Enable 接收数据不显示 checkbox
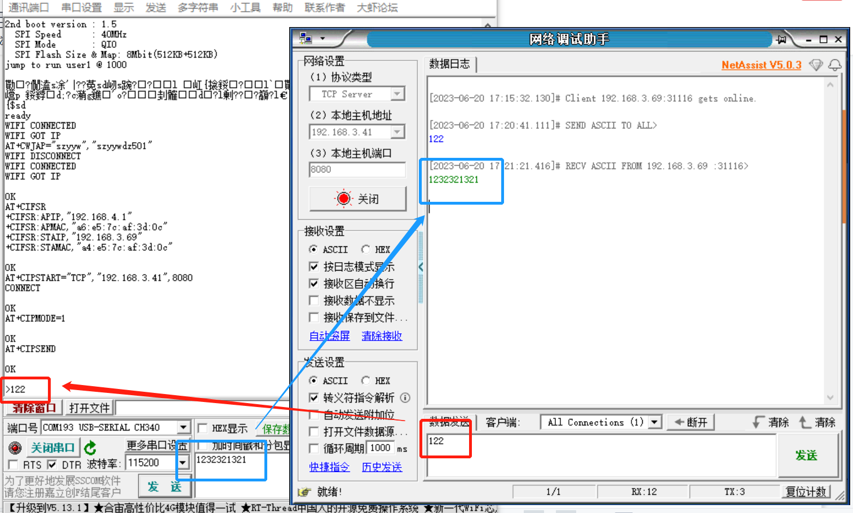Screen dimensions: 853x513 pyautogui.click(x=314, y=300)
